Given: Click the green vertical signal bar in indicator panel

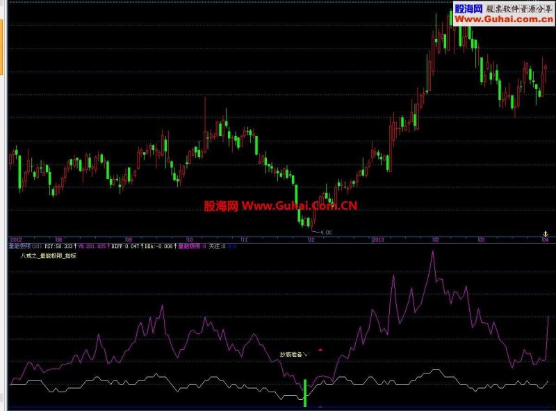Looking at the screenshot, I should [305, 393].
